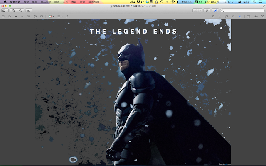Open Notification Center list icon
The width and height of the screenshot is (266, 166).
[260, 2]
